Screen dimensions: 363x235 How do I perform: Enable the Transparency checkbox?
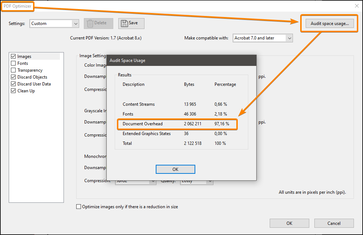(x=13, y=70)
